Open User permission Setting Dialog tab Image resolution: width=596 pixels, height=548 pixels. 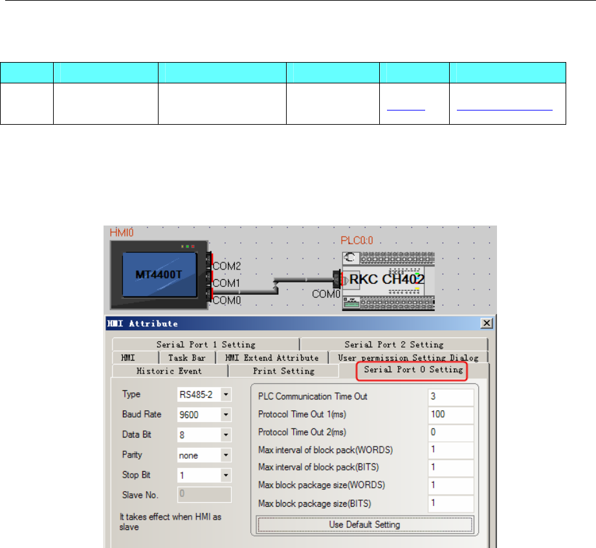coord(408,357)
